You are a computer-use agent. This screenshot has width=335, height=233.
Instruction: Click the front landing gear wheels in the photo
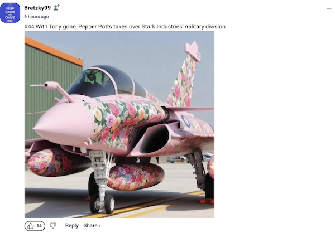click(x=102, y=204)
